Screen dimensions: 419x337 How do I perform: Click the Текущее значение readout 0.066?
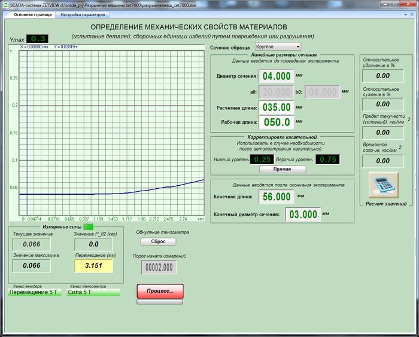[x=31, y=244]
